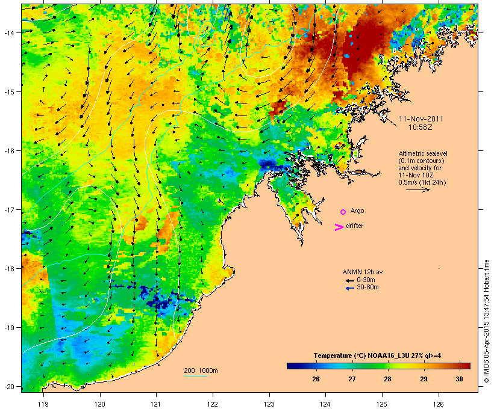The image size is (494, 409).
Task: Click the 119 longitude axis label
Action: pos(43,404)
